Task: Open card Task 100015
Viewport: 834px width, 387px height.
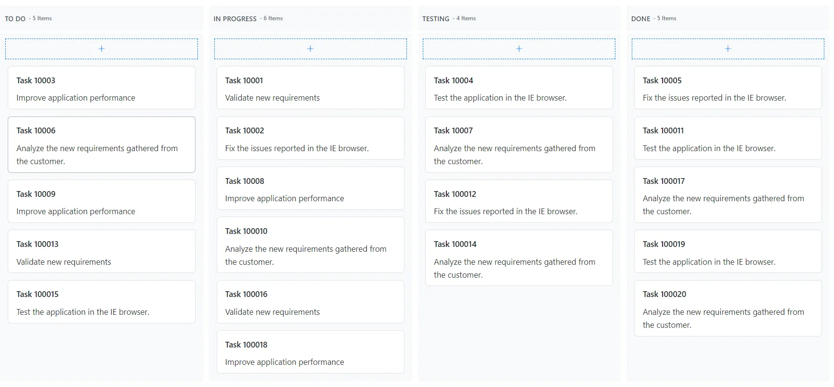Action: pos(102,302)
